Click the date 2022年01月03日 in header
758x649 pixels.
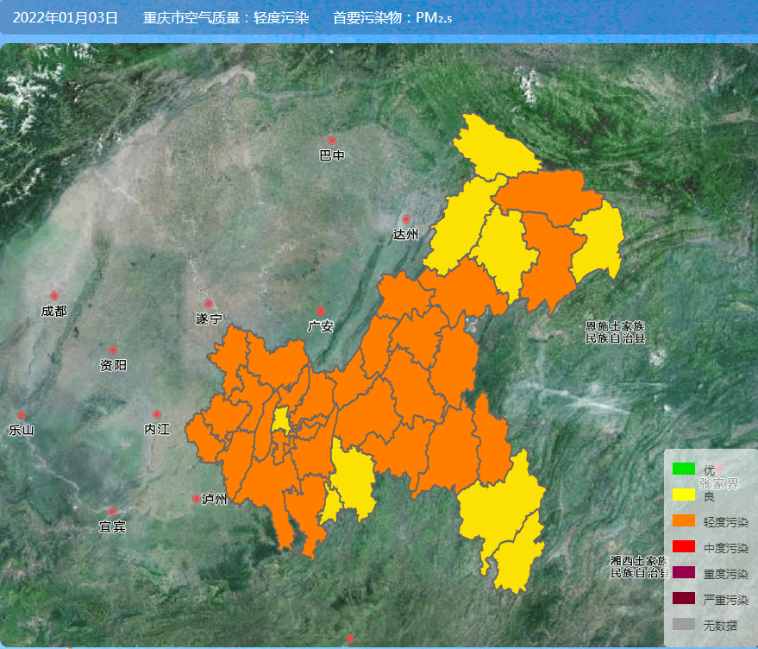[x=66, y=17]
